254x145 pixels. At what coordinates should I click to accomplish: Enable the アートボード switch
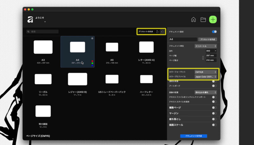[x=214, y=86]
